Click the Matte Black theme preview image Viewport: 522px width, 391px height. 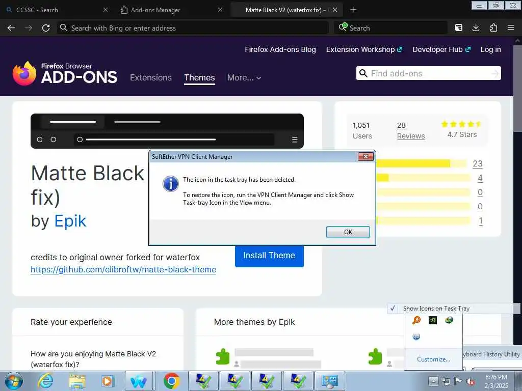coord(167,131)
